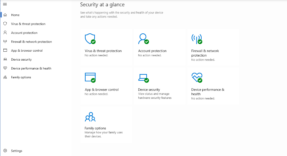The image size is (287, 156).
Task: Open the Account protection tile title
Action: point(152,51)
